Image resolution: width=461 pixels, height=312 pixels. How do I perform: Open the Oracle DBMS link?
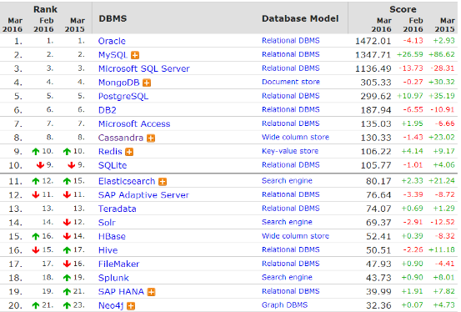pos(112,41)
